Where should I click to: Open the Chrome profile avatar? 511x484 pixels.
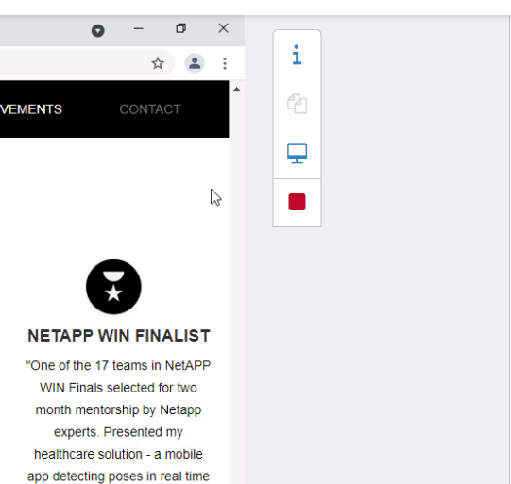195,63
